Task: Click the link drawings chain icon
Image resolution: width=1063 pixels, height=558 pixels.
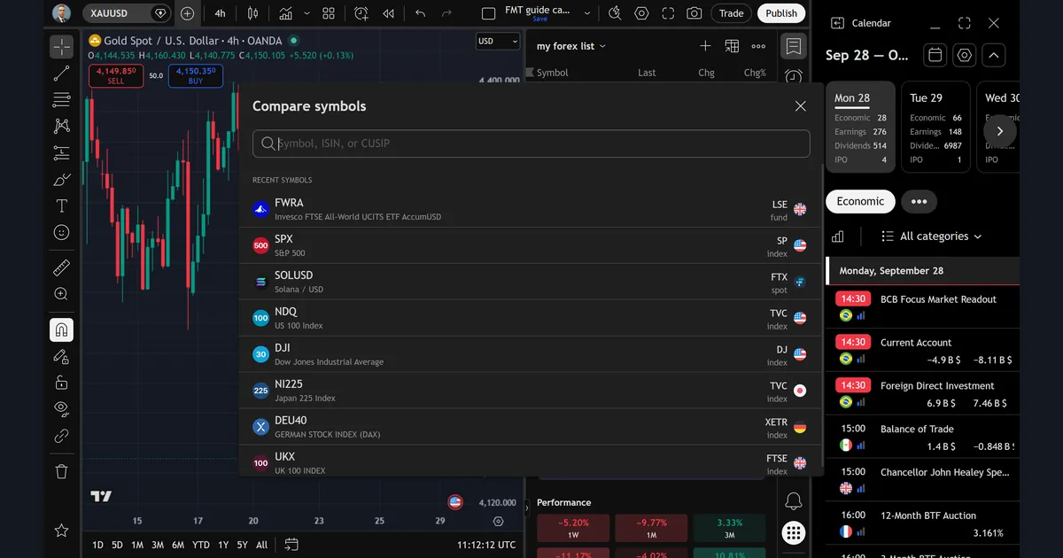Action: [61, 436]
